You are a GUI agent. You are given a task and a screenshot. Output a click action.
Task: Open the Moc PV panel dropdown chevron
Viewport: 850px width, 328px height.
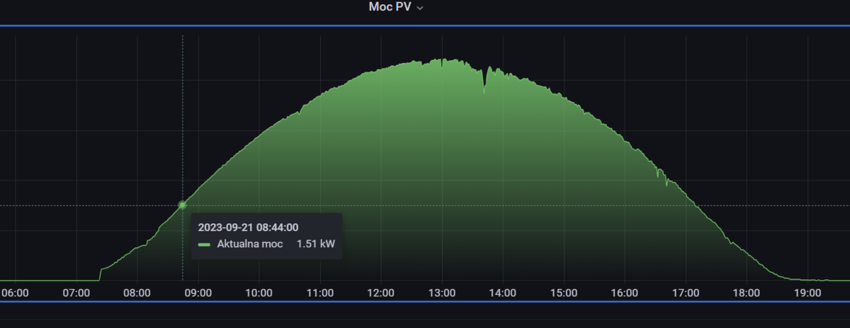pos(420,7)
